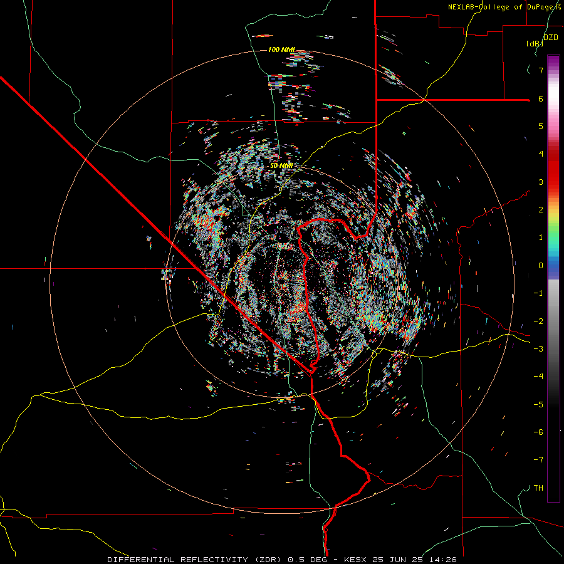
Task: Select the 100 NMI range ring label
Action: (x=281, y=50)
